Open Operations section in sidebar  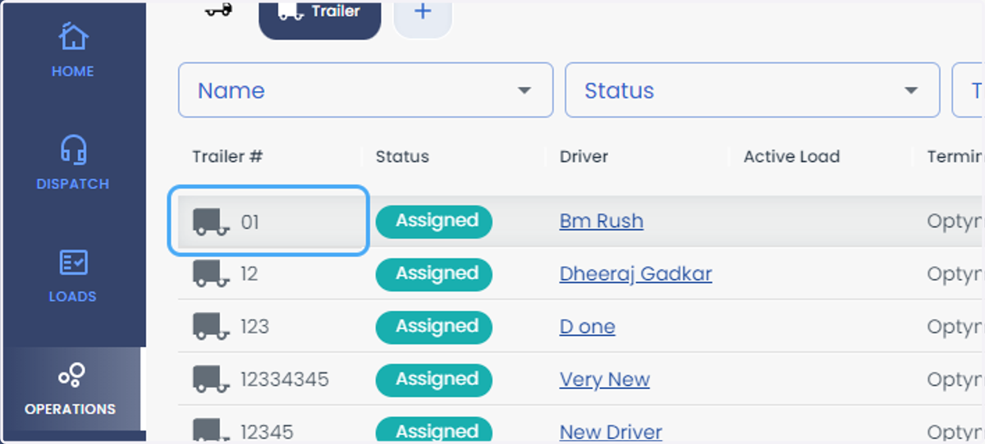pyautogui.click(x=71, y=389)
